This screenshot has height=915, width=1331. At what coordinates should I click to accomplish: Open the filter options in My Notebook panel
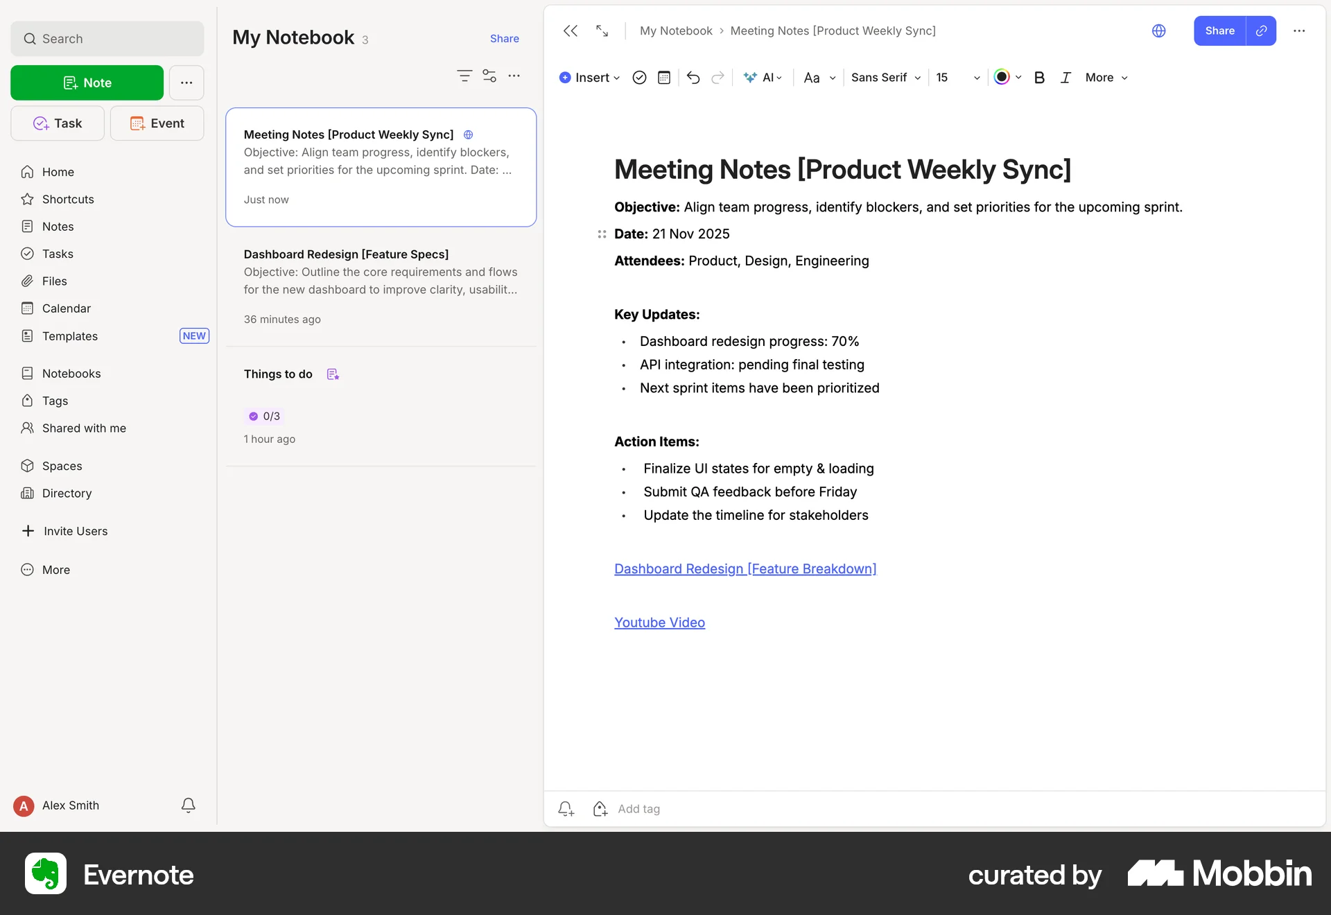coord(464,76)
